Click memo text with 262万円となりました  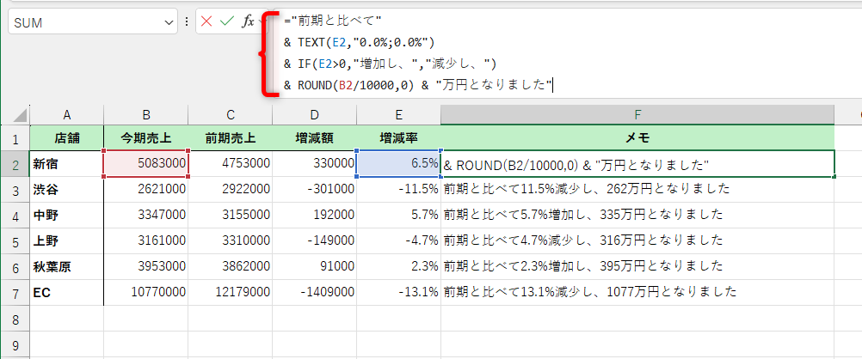pos(587,190)
